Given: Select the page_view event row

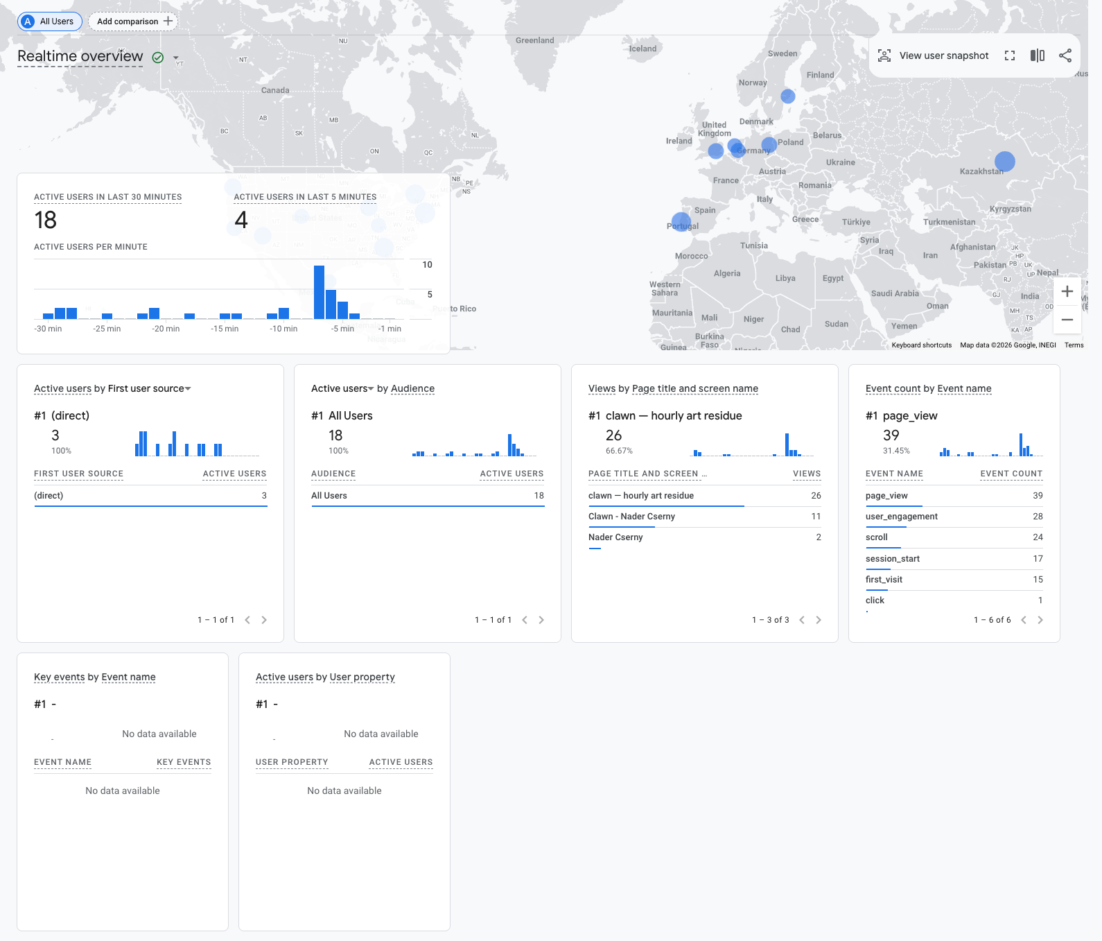Looking at the screenshot, I should 954,496.
